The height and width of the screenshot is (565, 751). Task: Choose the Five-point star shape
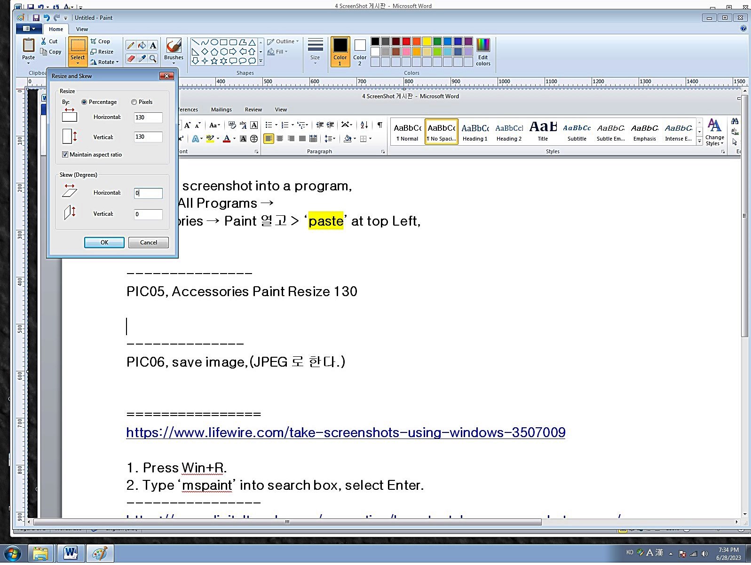pyautogui.click(x=214, y=61)
